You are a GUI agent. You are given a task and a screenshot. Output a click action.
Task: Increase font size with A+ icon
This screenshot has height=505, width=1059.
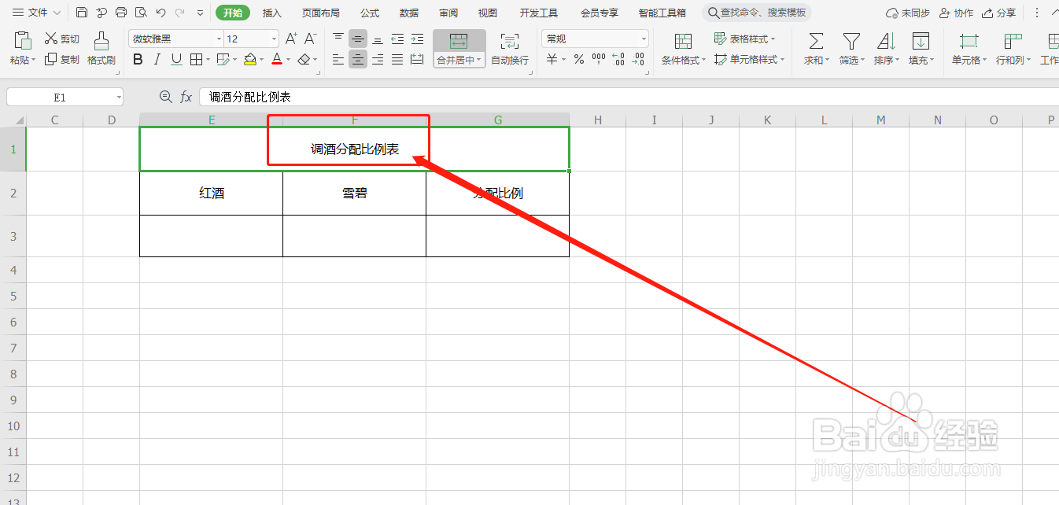pos(291,39)
